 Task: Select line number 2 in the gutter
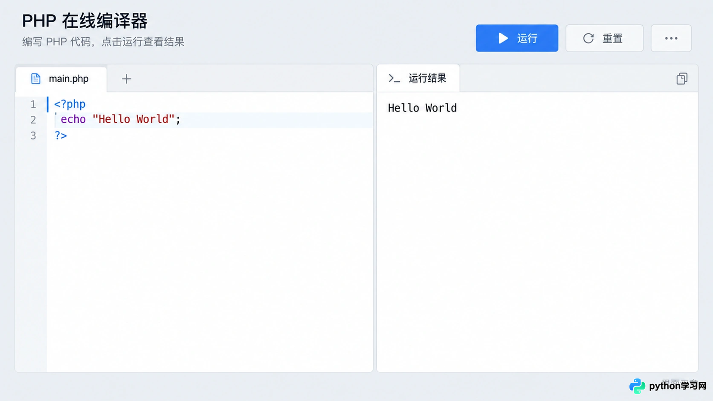pyautogui.click(x=33, y=120)
